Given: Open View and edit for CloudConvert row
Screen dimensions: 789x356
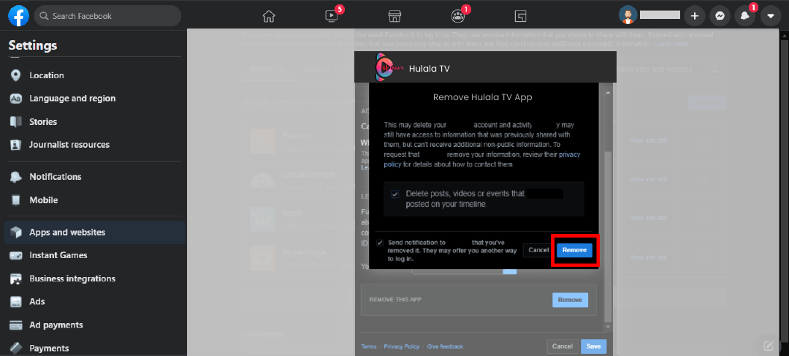Looking at the screenshot, I should [x=648, y=179].
